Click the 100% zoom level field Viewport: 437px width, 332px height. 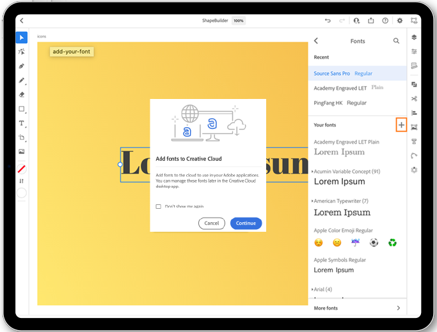(239, 20)
